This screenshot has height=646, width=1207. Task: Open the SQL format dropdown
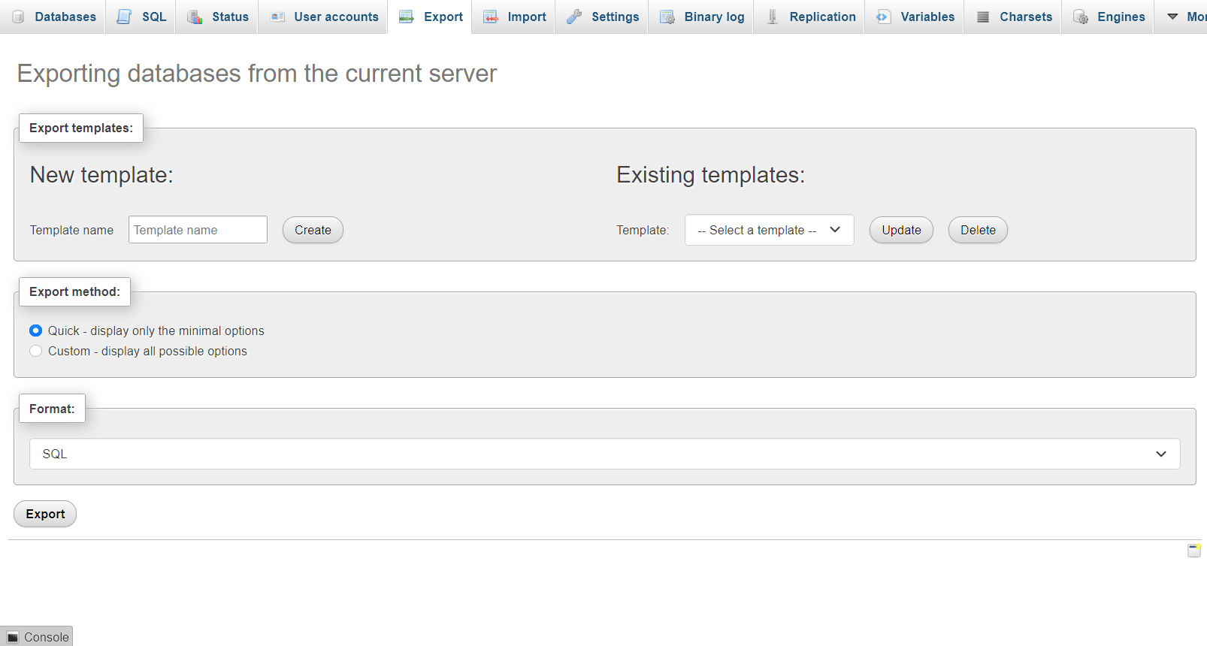click(x=604, y=454)
